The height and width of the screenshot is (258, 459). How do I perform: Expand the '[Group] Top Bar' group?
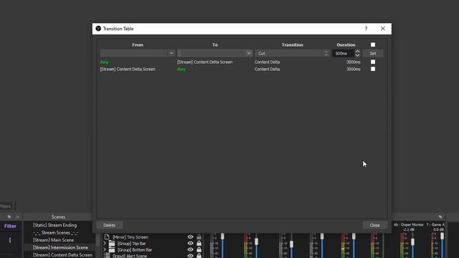click(x=105, y=244)
